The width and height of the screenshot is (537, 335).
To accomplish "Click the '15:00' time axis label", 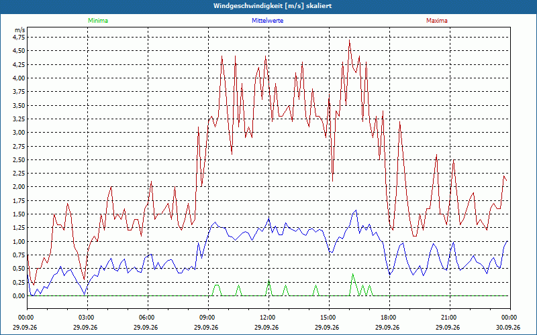I will (x=329, y=318).
